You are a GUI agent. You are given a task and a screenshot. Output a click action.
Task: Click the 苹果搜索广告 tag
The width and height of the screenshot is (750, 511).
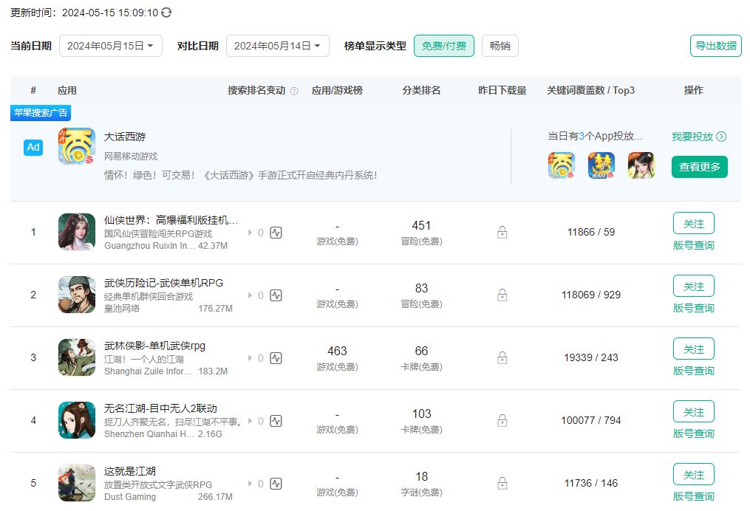tap(41, 113)
